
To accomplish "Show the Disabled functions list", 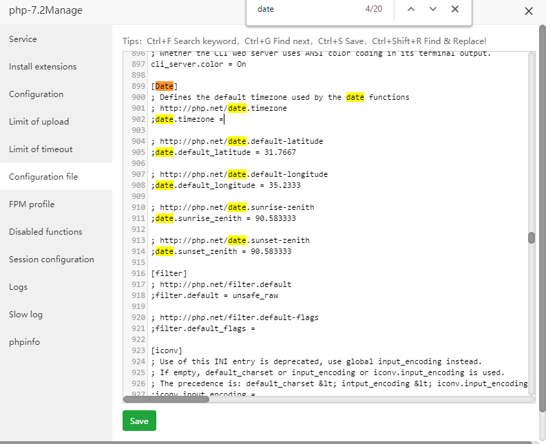I will 45,232.
